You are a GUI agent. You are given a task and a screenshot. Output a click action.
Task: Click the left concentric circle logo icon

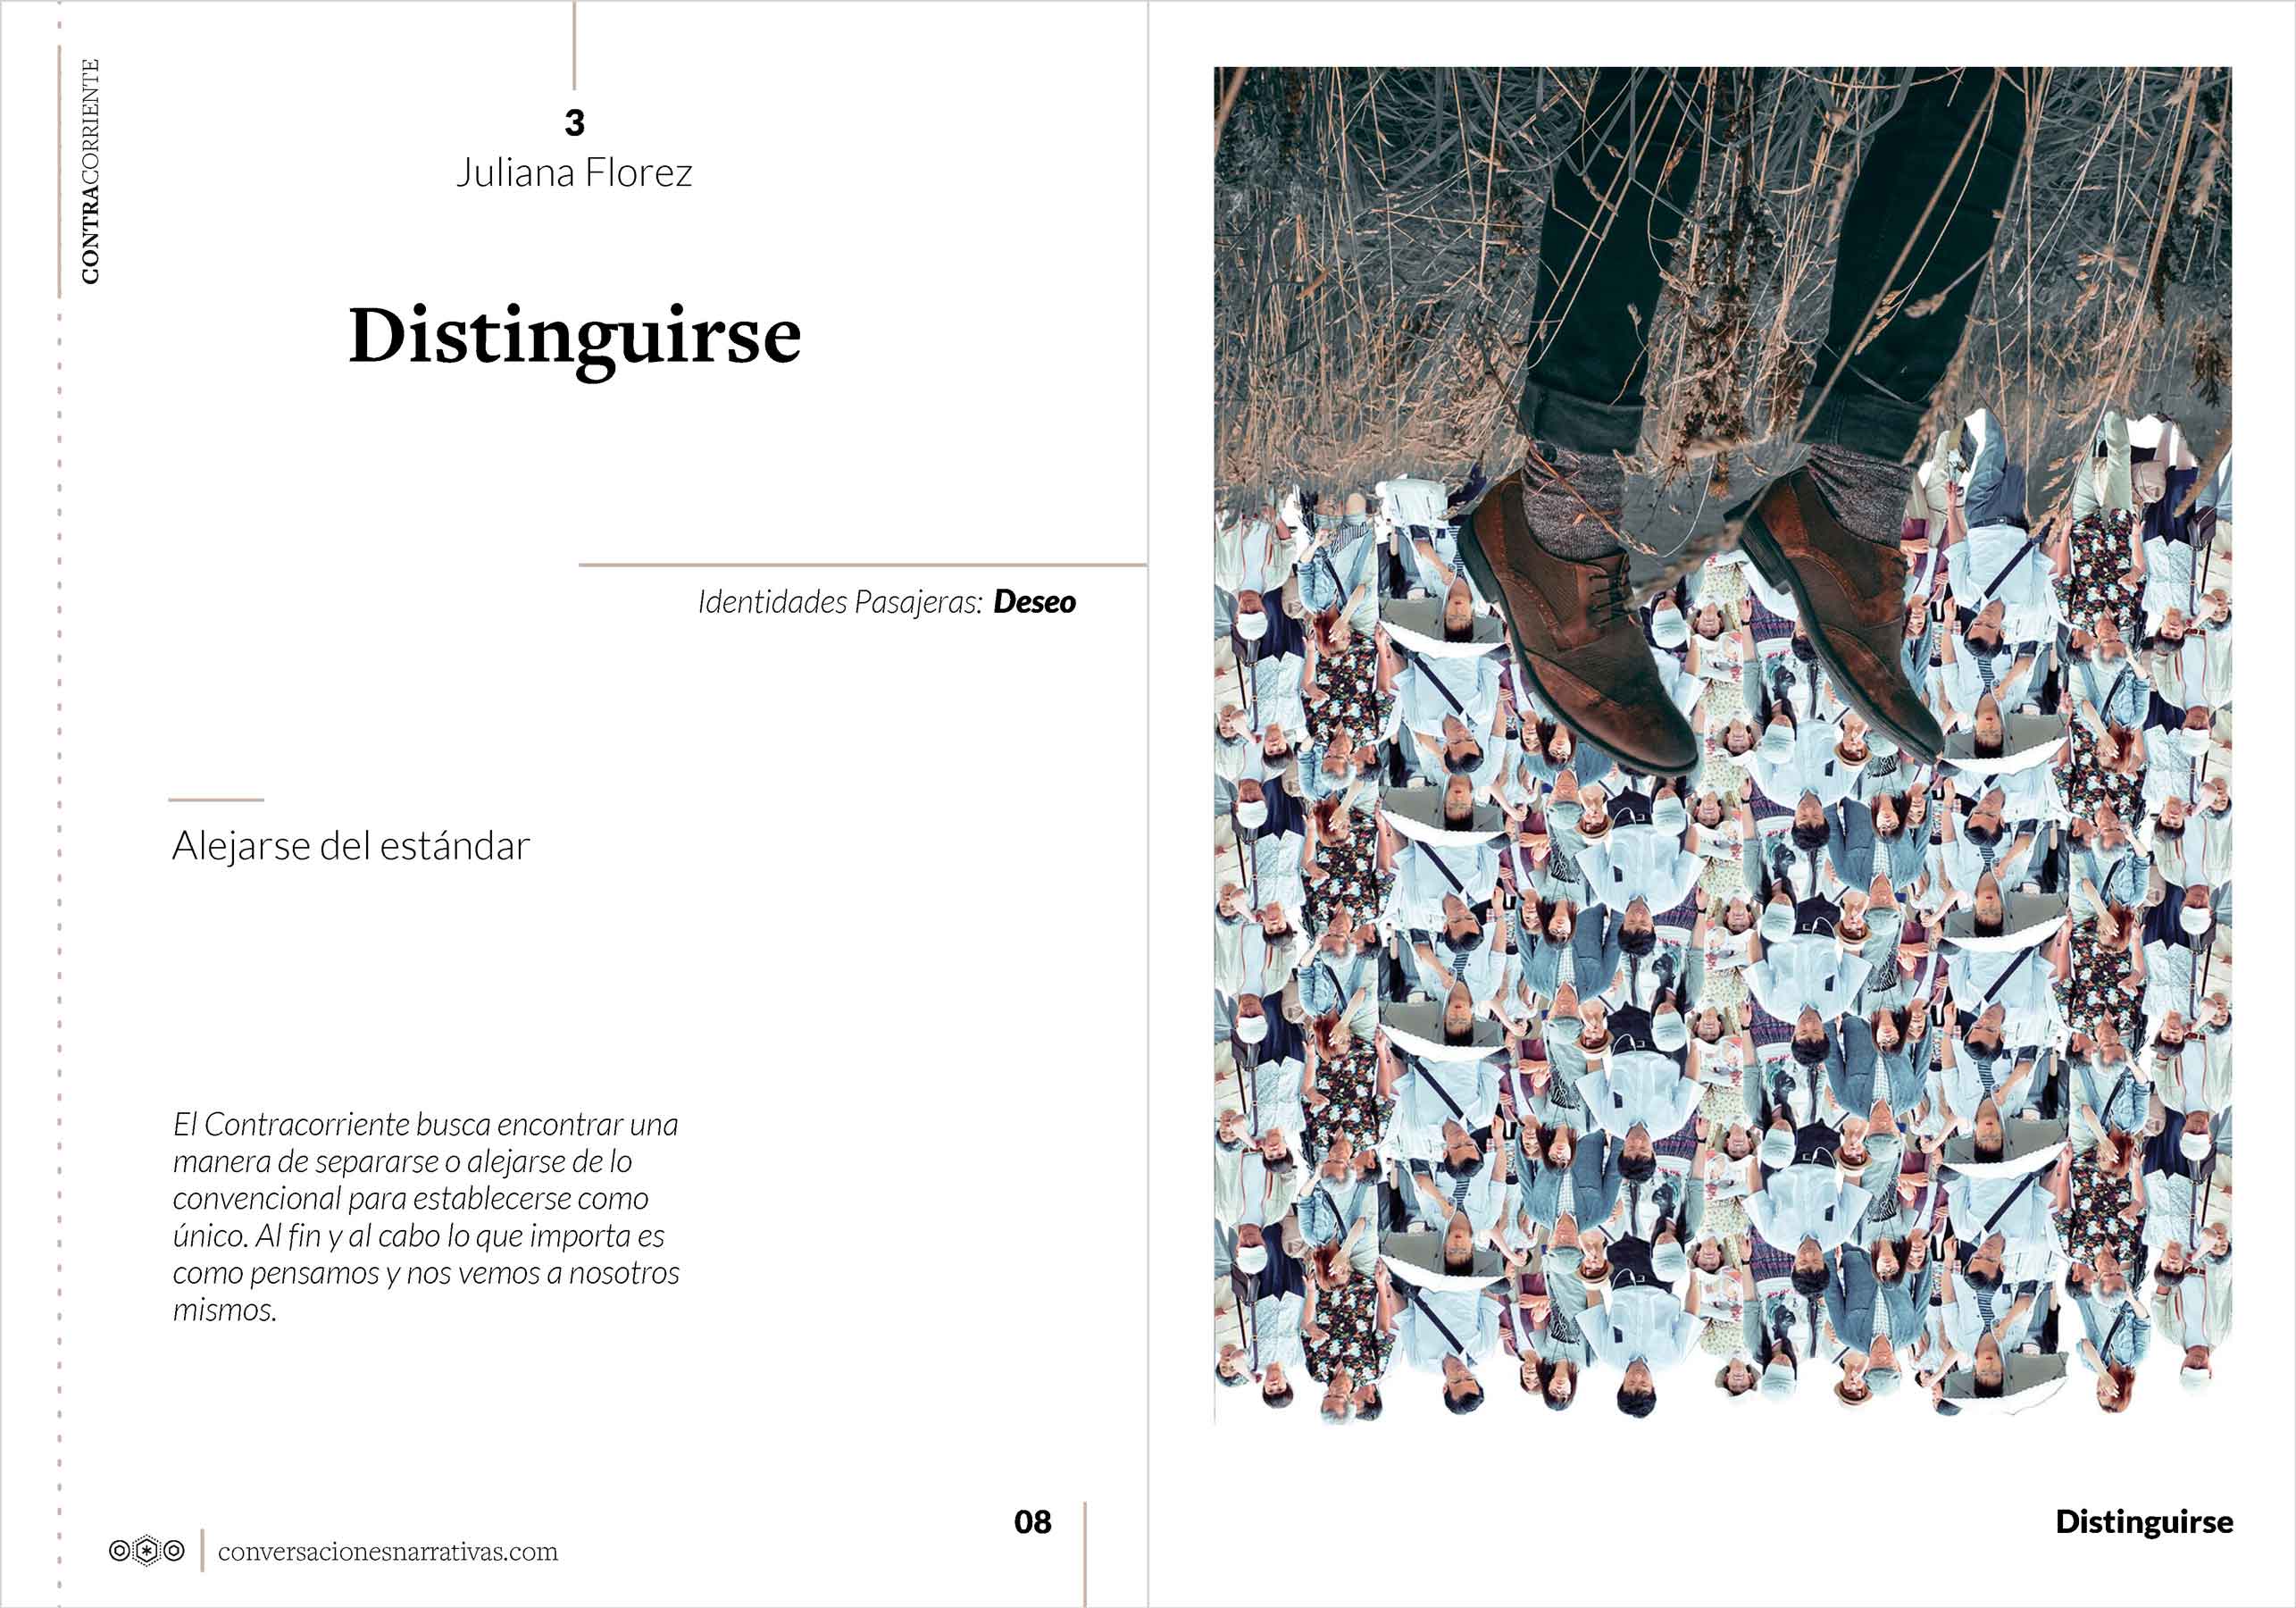pyautogui.click(x=120, y=1551)
